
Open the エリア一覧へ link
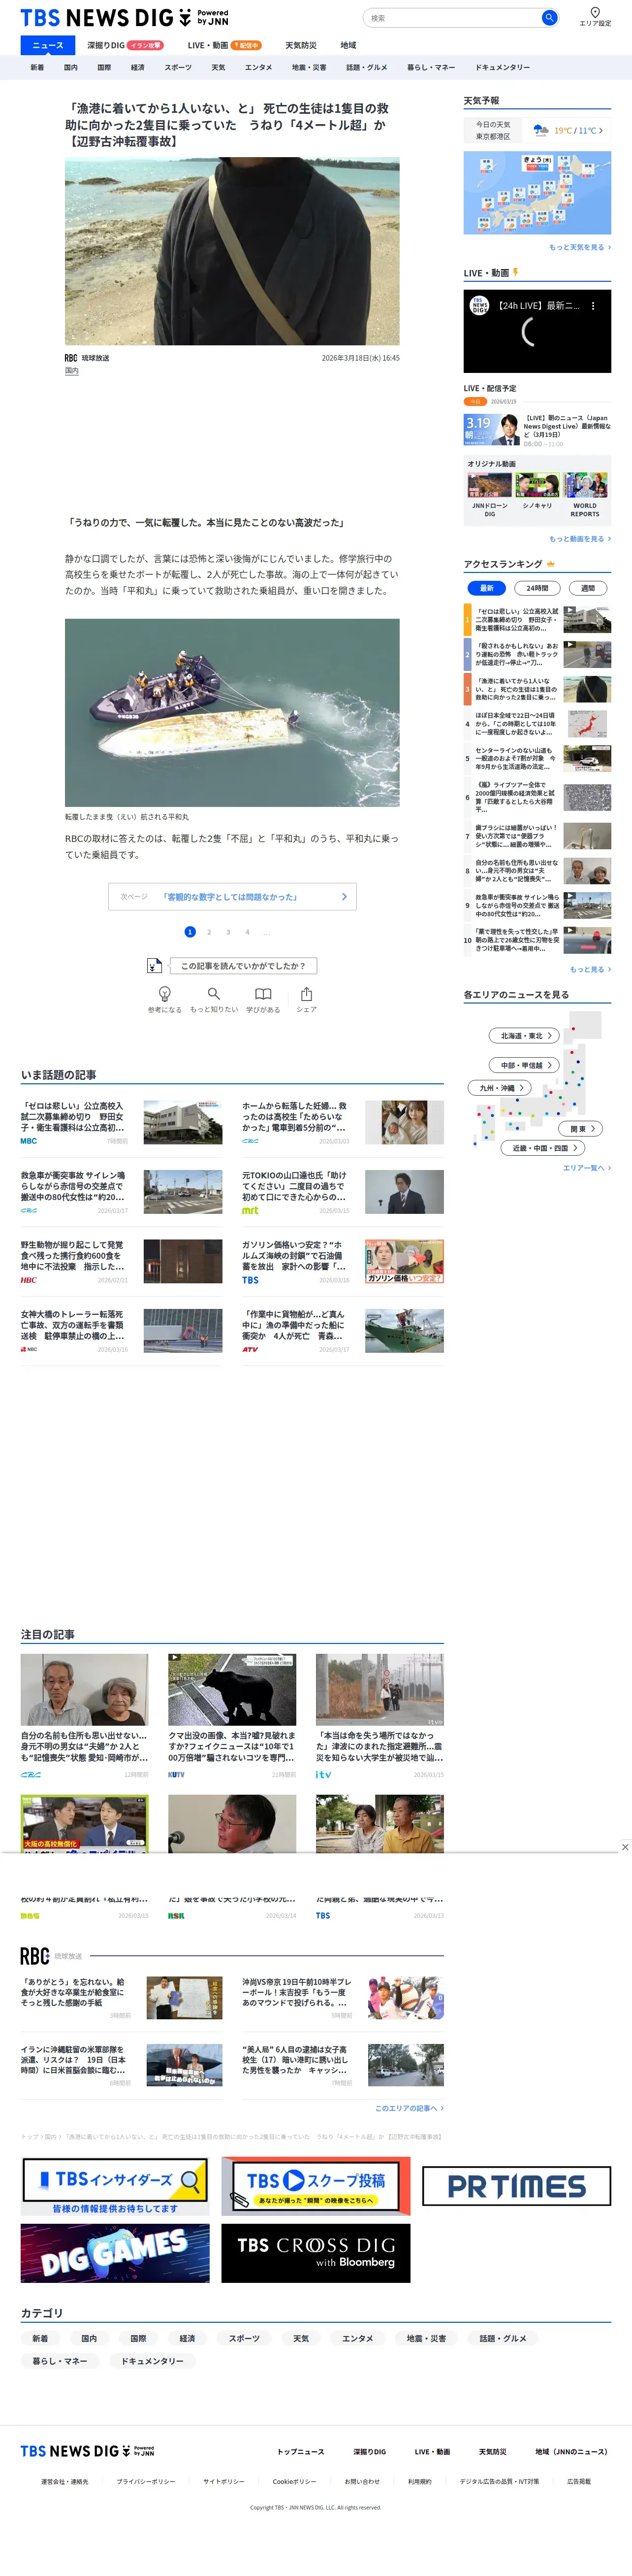587,1168
